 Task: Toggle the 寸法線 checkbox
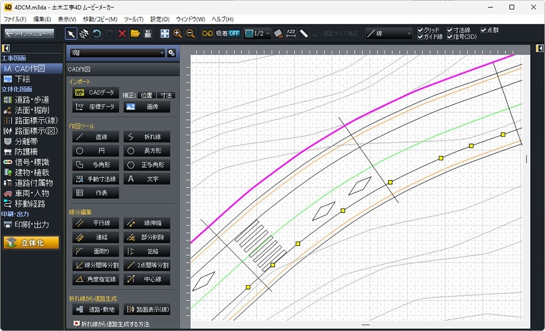[450, 30]
